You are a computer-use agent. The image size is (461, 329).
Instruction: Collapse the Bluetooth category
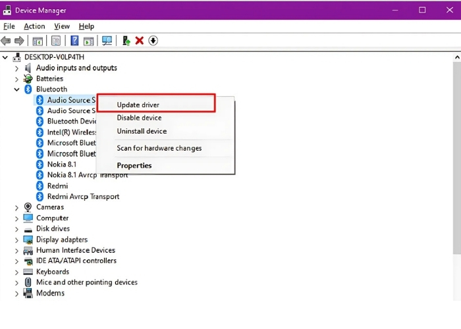point(17,89)
